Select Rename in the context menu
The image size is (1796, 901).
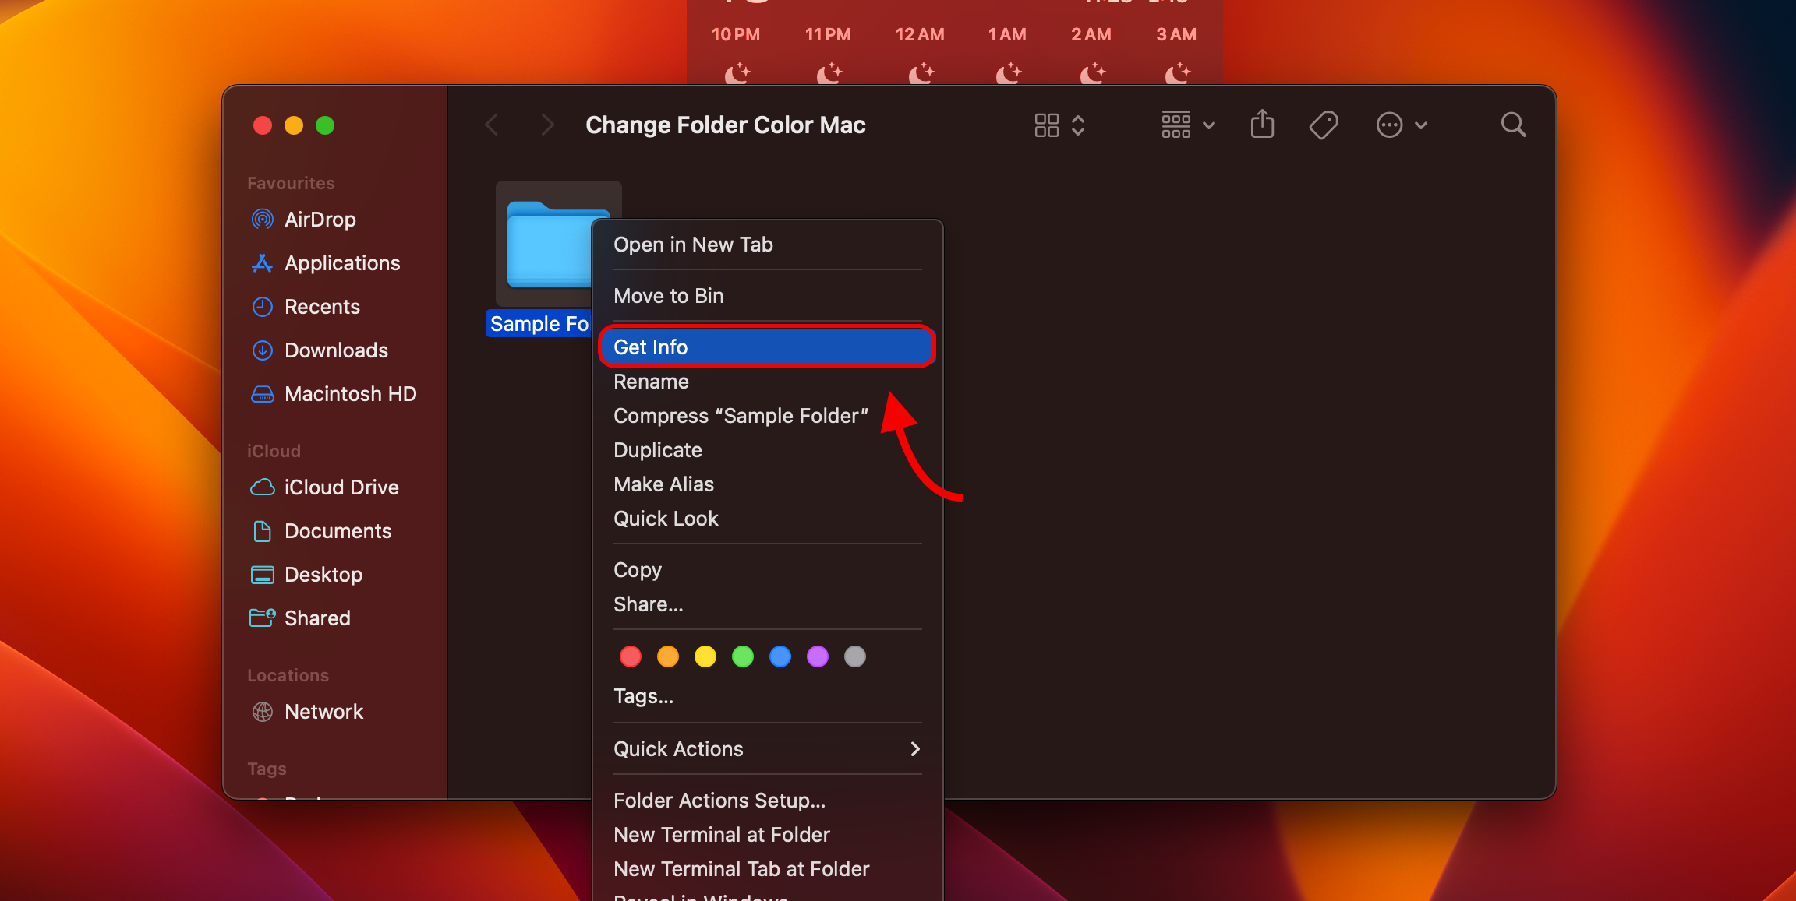coord(651,382)
